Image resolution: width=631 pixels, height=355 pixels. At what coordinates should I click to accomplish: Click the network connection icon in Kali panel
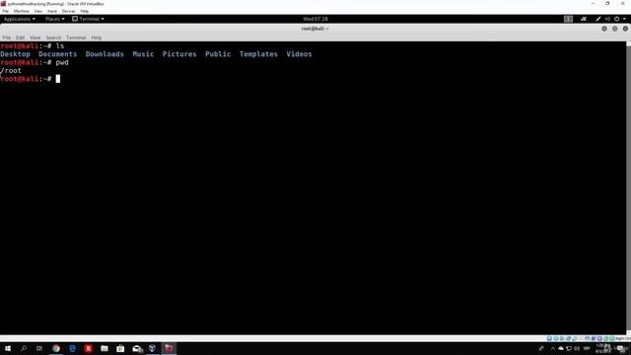click(584, 19)
